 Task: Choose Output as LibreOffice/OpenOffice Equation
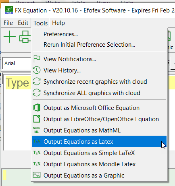99,119
